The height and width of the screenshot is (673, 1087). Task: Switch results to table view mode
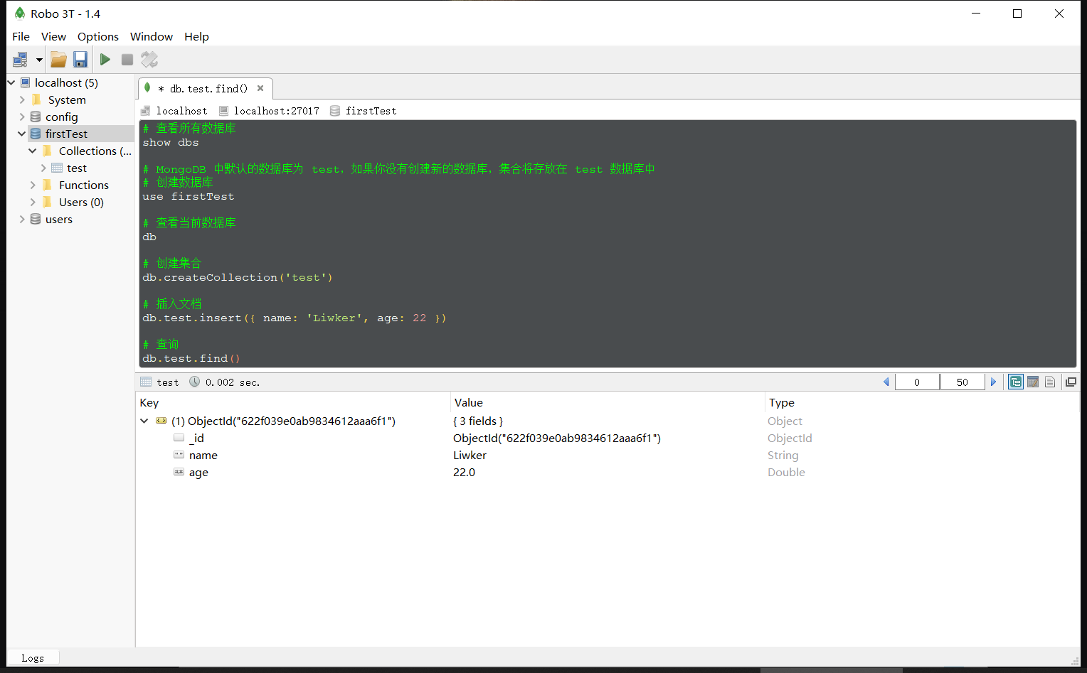point(1033,382)
